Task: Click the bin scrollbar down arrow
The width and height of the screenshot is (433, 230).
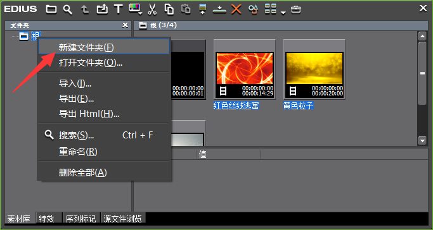Action: tap(422, 140)
